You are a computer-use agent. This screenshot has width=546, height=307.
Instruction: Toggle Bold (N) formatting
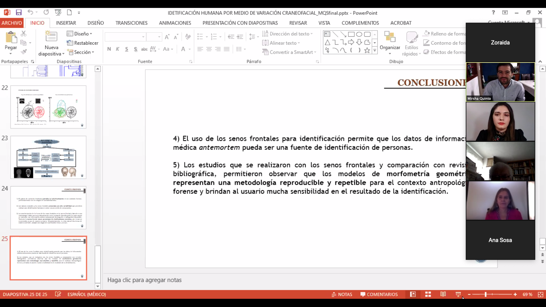pyautogui.click(x=109, y=49)
